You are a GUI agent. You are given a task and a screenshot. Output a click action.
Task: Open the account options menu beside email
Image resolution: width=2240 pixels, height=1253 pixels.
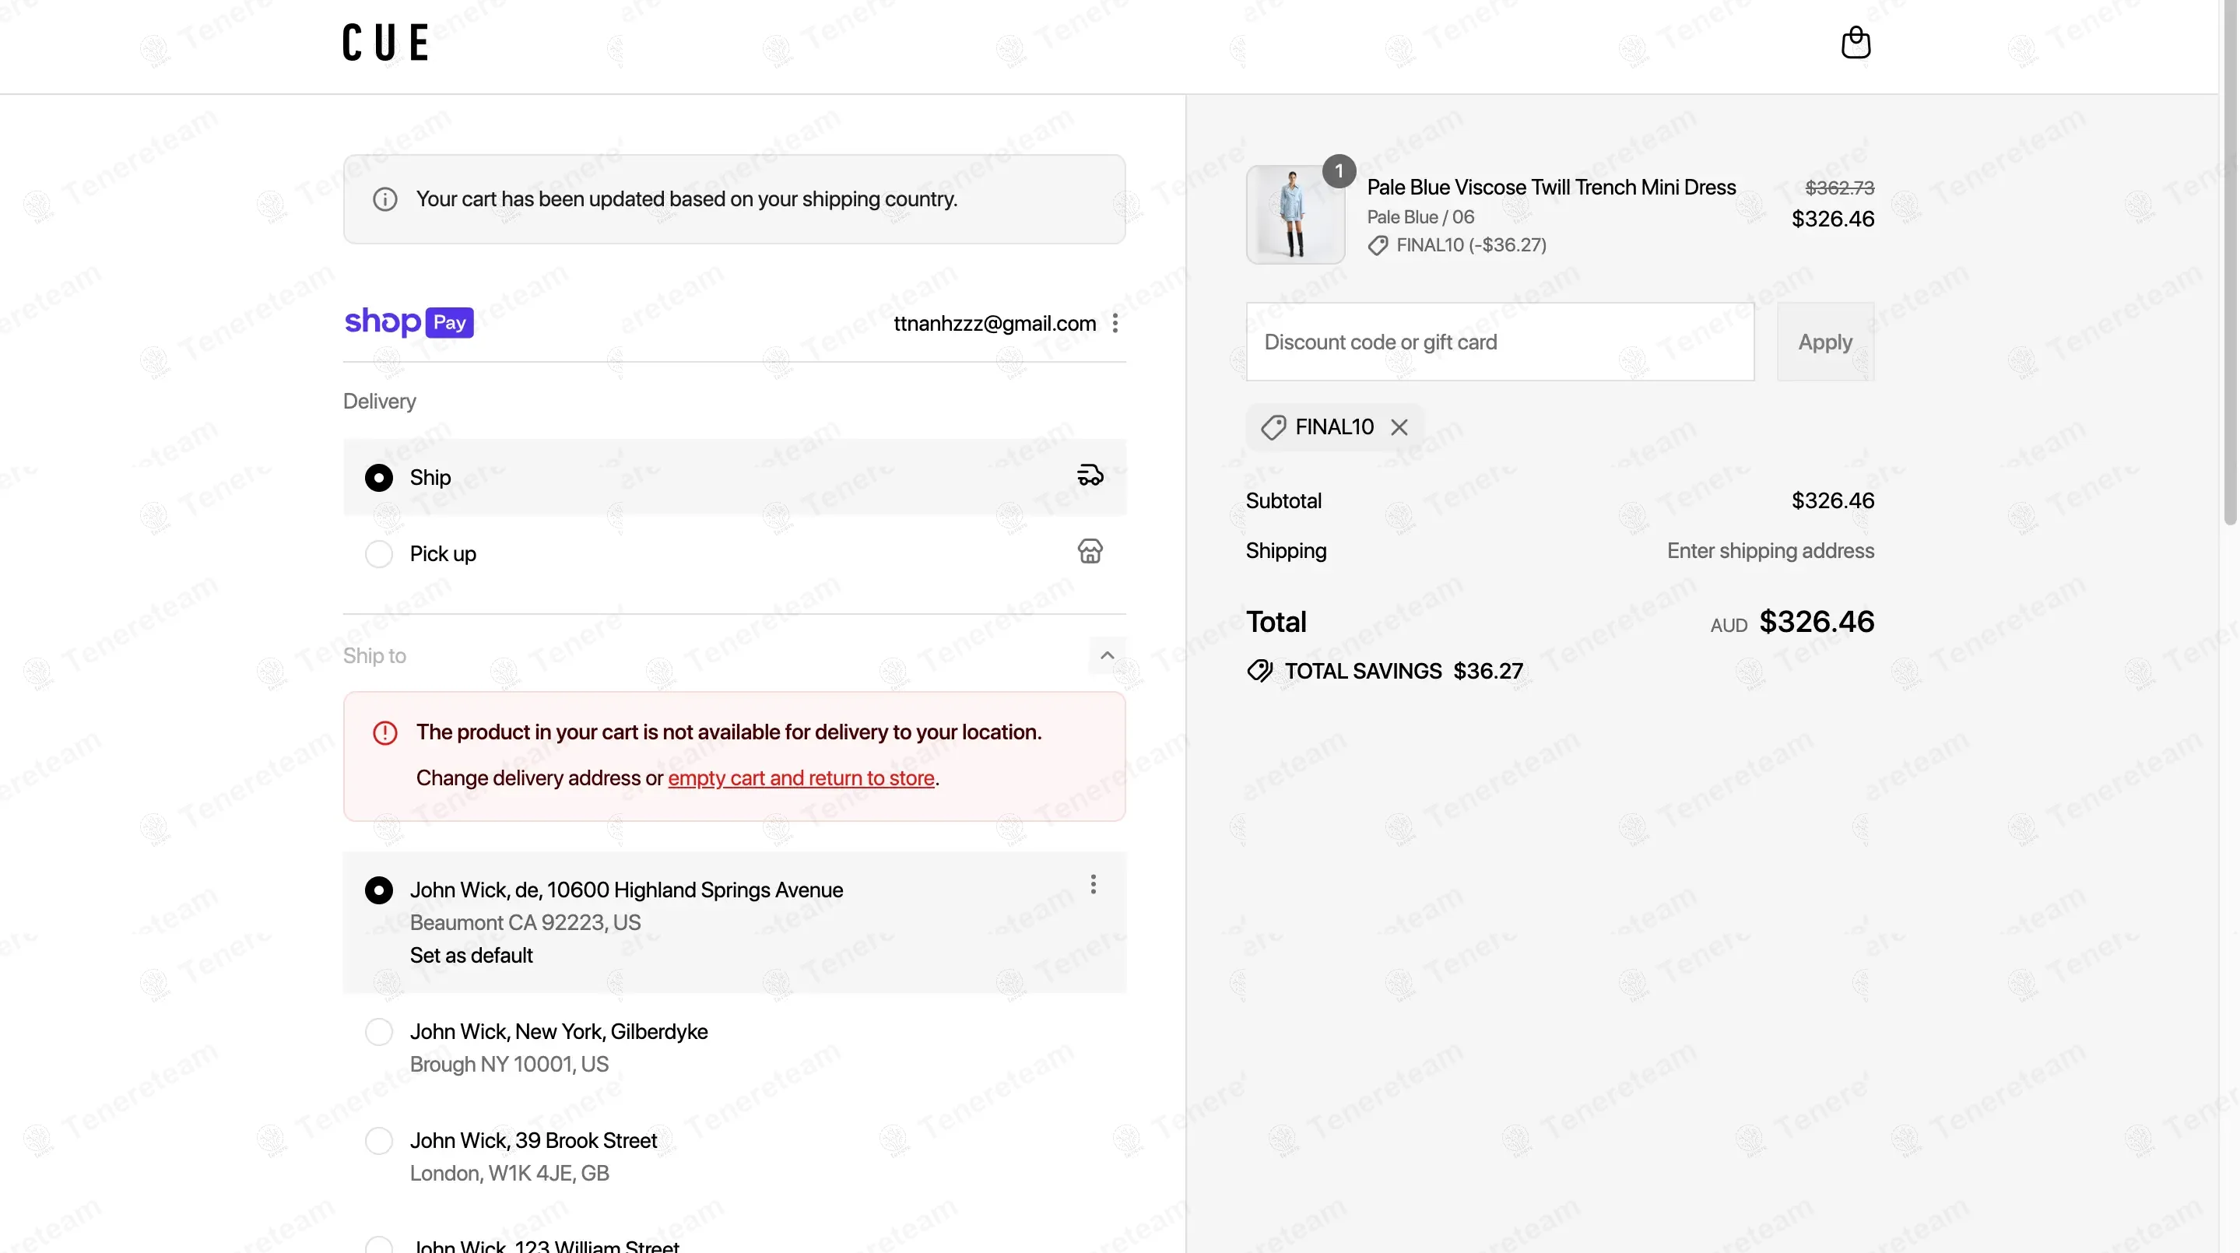point(1115,324)
